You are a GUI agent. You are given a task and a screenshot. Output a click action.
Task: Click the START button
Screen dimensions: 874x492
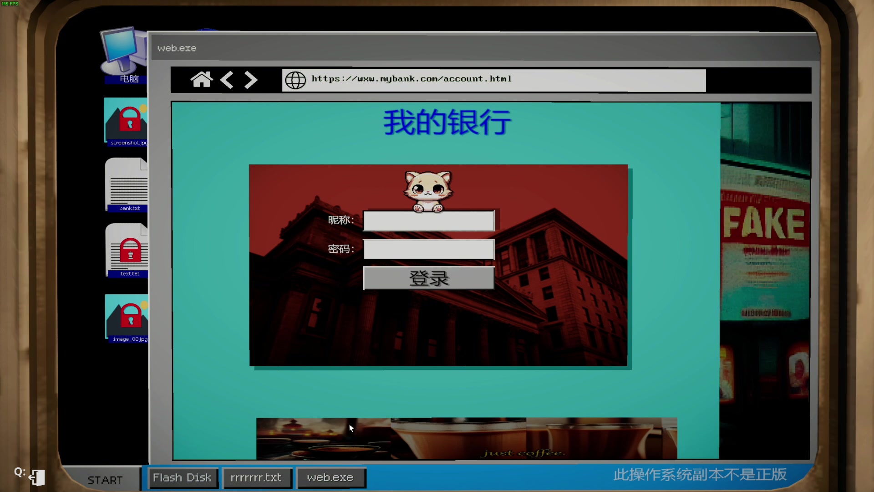[105, 480]
